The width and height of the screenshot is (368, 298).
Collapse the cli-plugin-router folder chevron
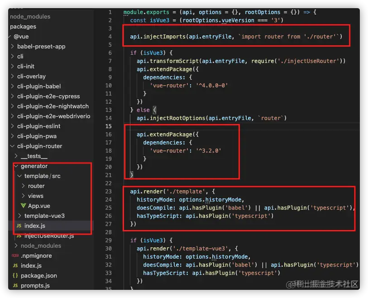(12, 146)
